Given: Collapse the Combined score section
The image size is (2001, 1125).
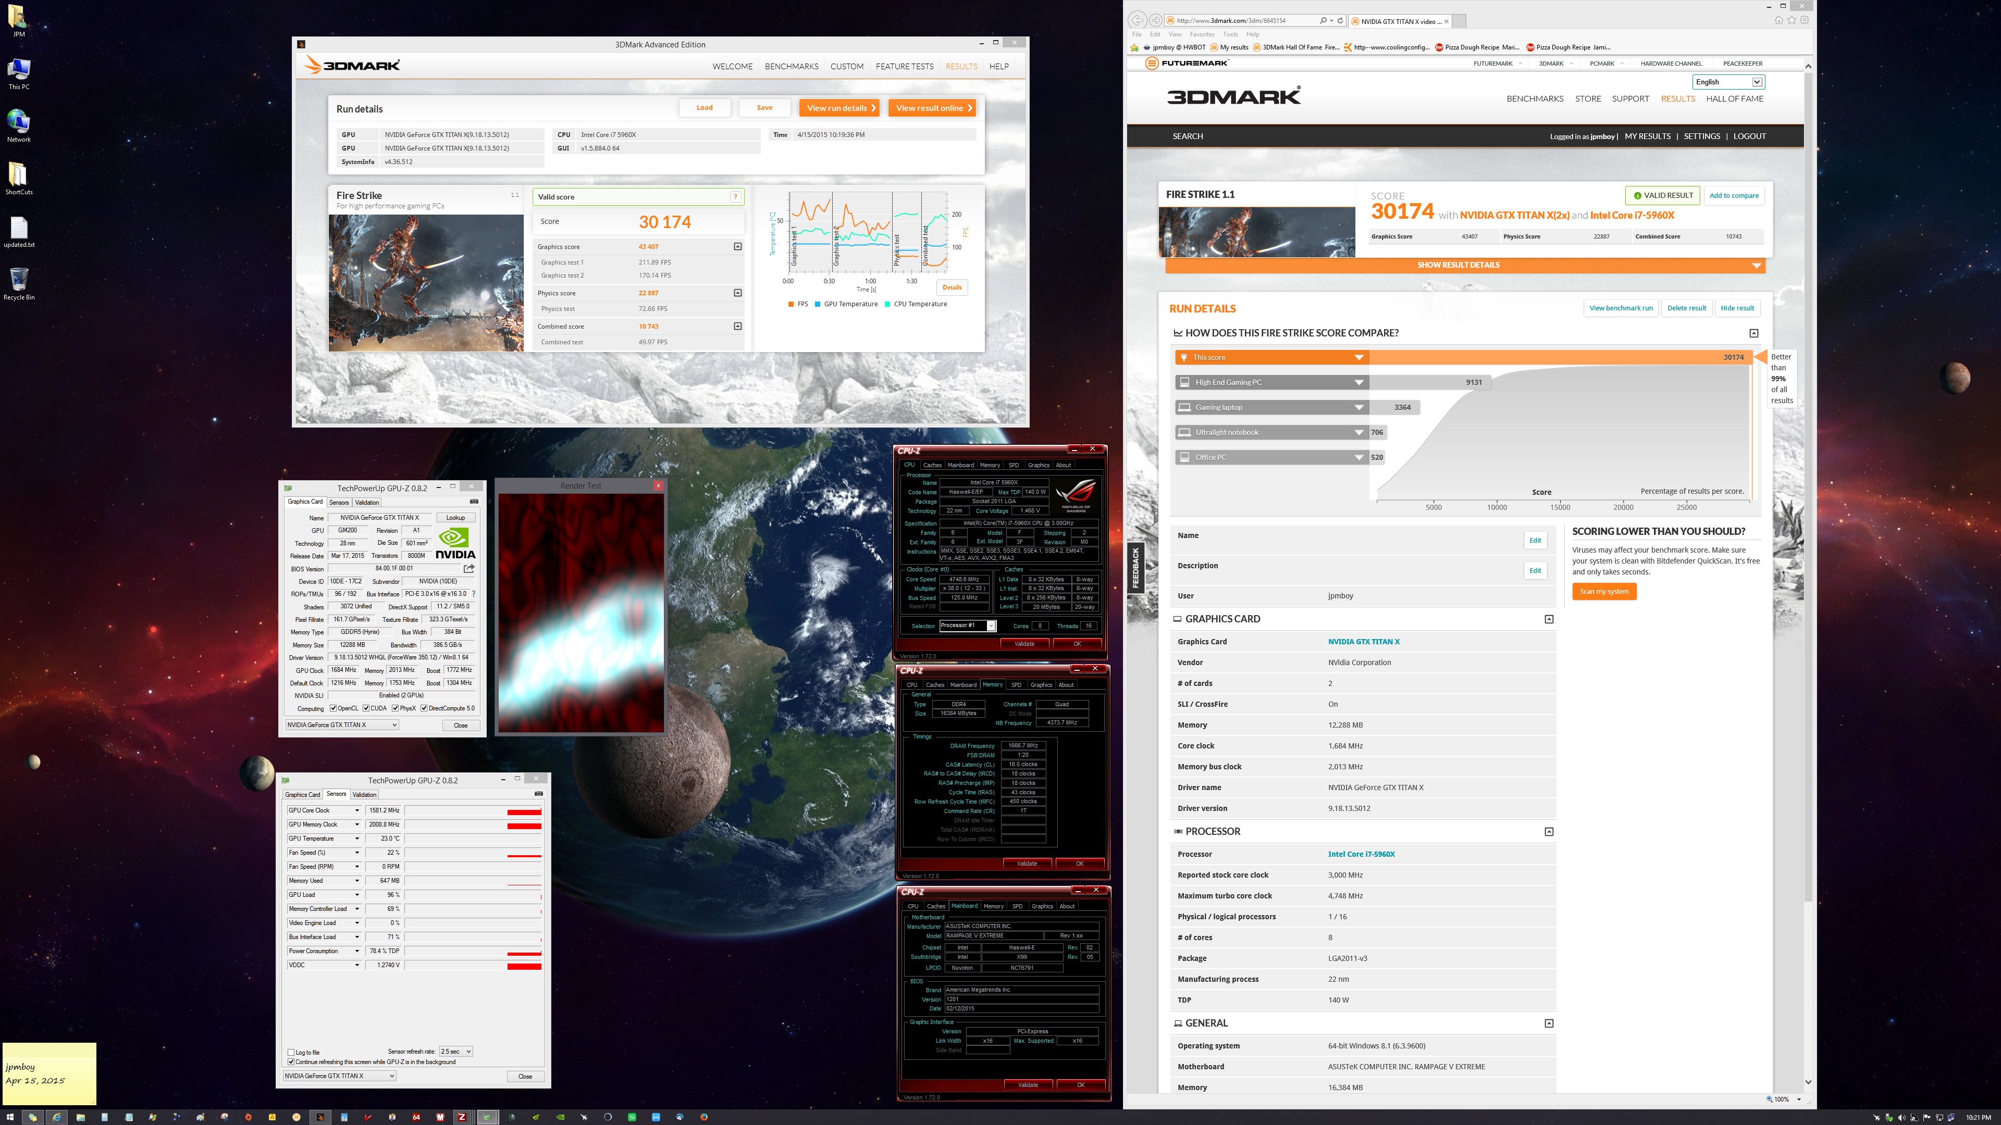Looking at the screenshot, I should (738, 326).
